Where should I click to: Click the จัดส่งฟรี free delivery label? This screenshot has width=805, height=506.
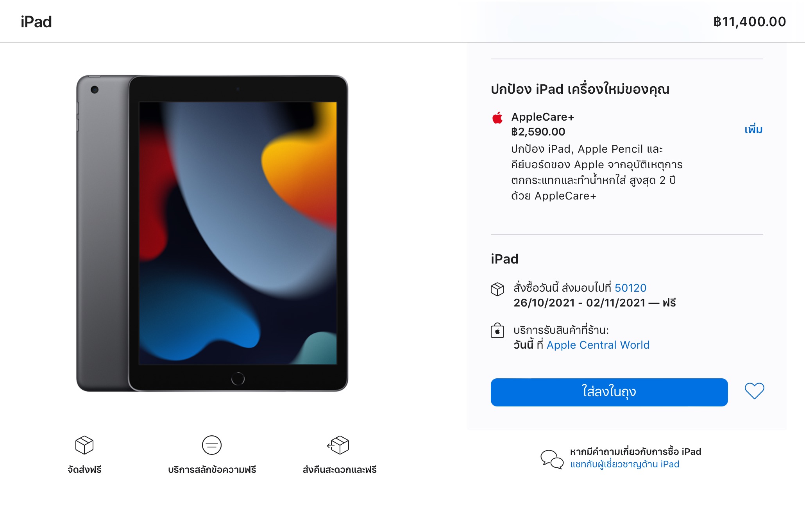point(84,469)
